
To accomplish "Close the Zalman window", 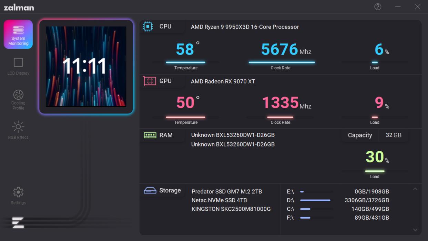I will 417,7.
